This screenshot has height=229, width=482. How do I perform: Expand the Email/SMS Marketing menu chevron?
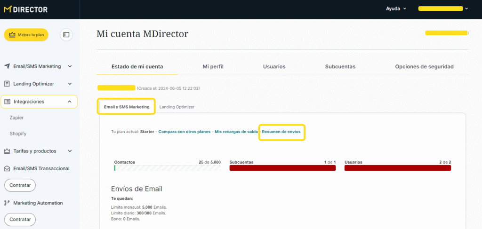(x=70, y=66)
